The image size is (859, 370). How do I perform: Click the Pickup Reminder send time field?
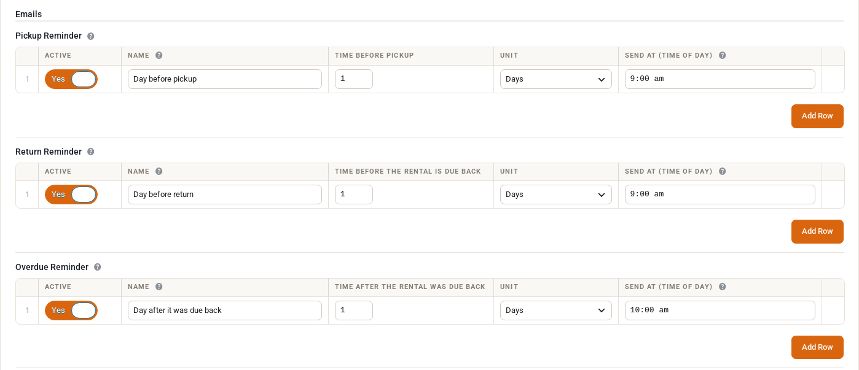(x=720, y=79)
